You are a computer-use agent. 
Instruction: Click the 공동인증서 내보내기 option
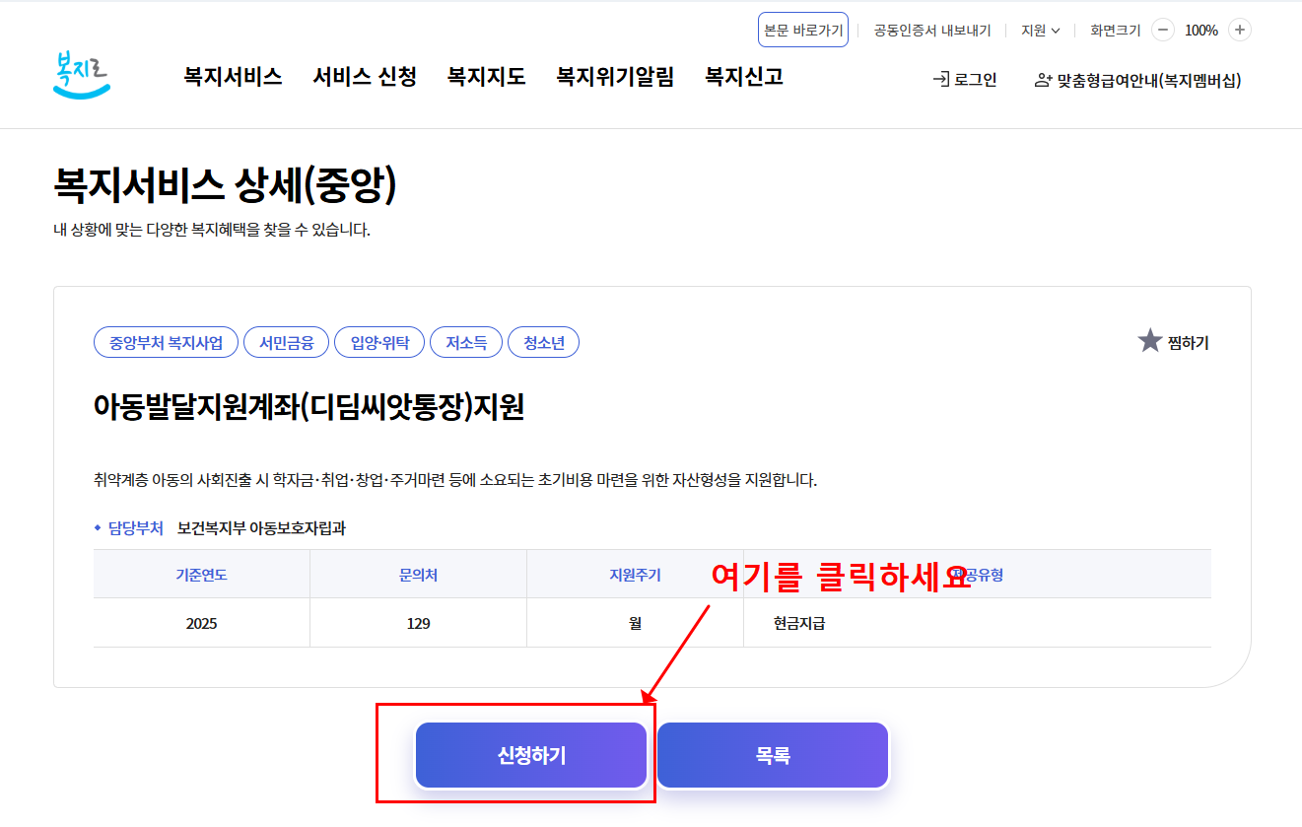tap(930, 31)
